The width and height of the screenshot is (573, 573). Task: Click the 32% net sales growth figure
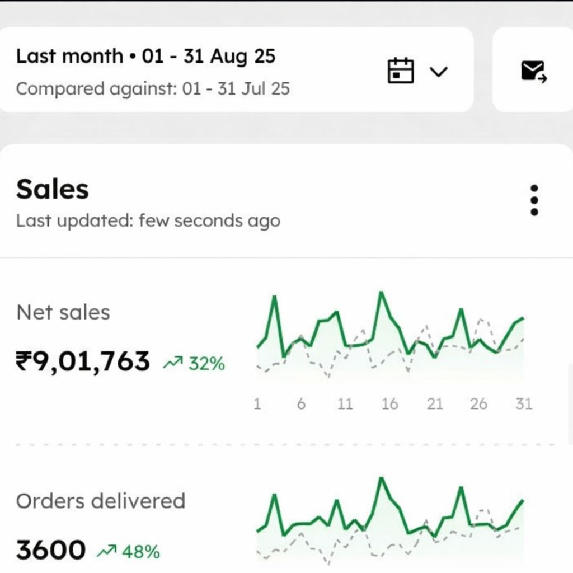[x=206, y=364]
